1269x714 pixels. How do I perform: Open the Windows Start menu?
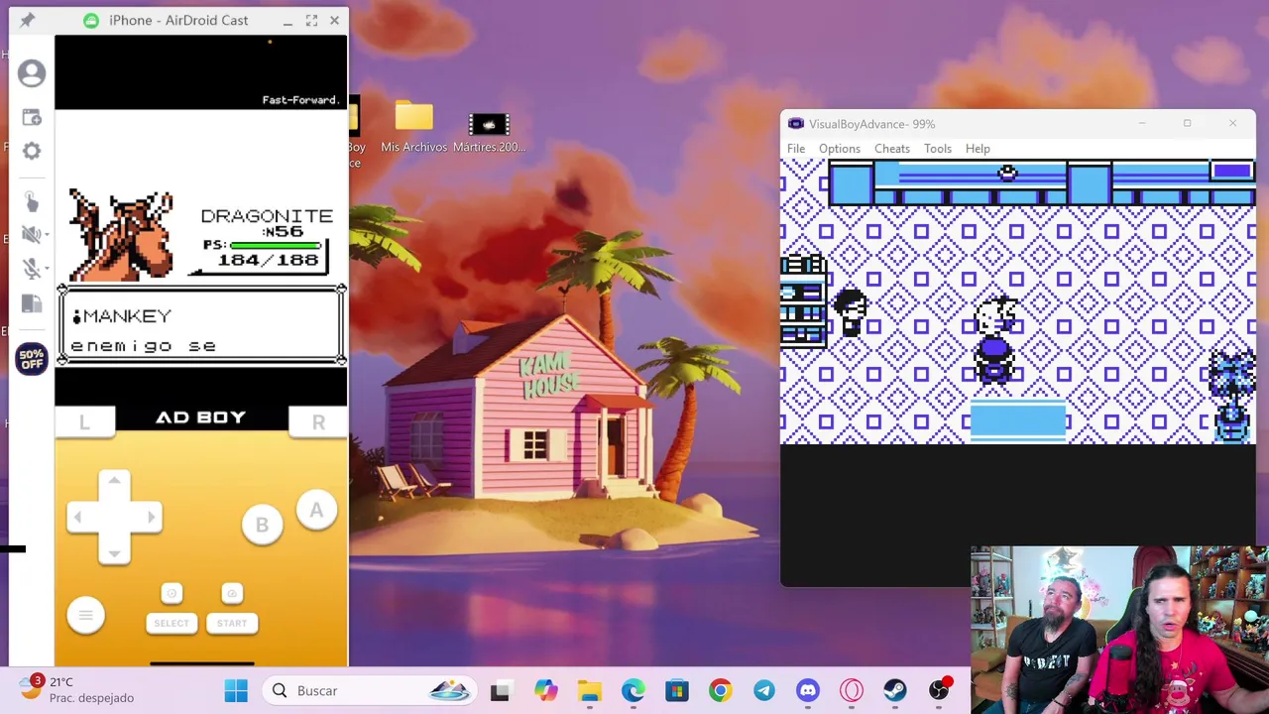pos(236,690)
